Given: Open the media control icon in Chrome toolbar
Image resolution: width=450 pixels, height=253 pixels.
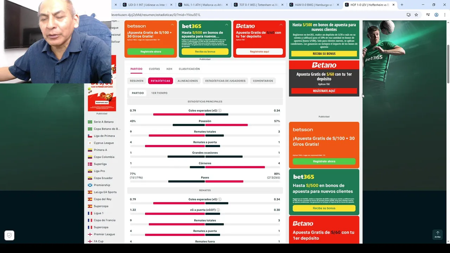Looking at the screenshot, I should click(x=428, y=15).
